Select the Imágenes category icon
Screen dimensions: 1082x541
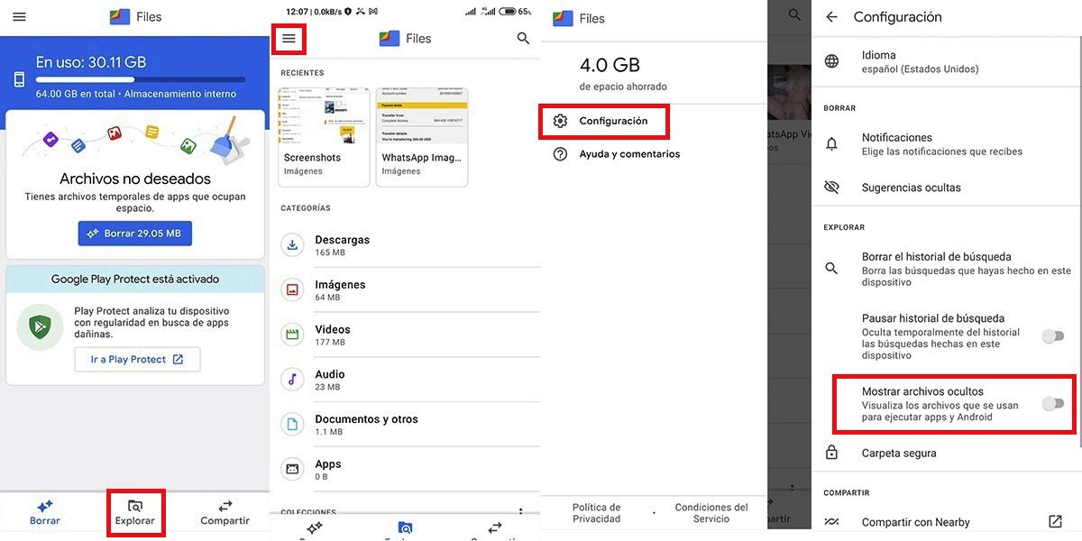pos(291,289)
